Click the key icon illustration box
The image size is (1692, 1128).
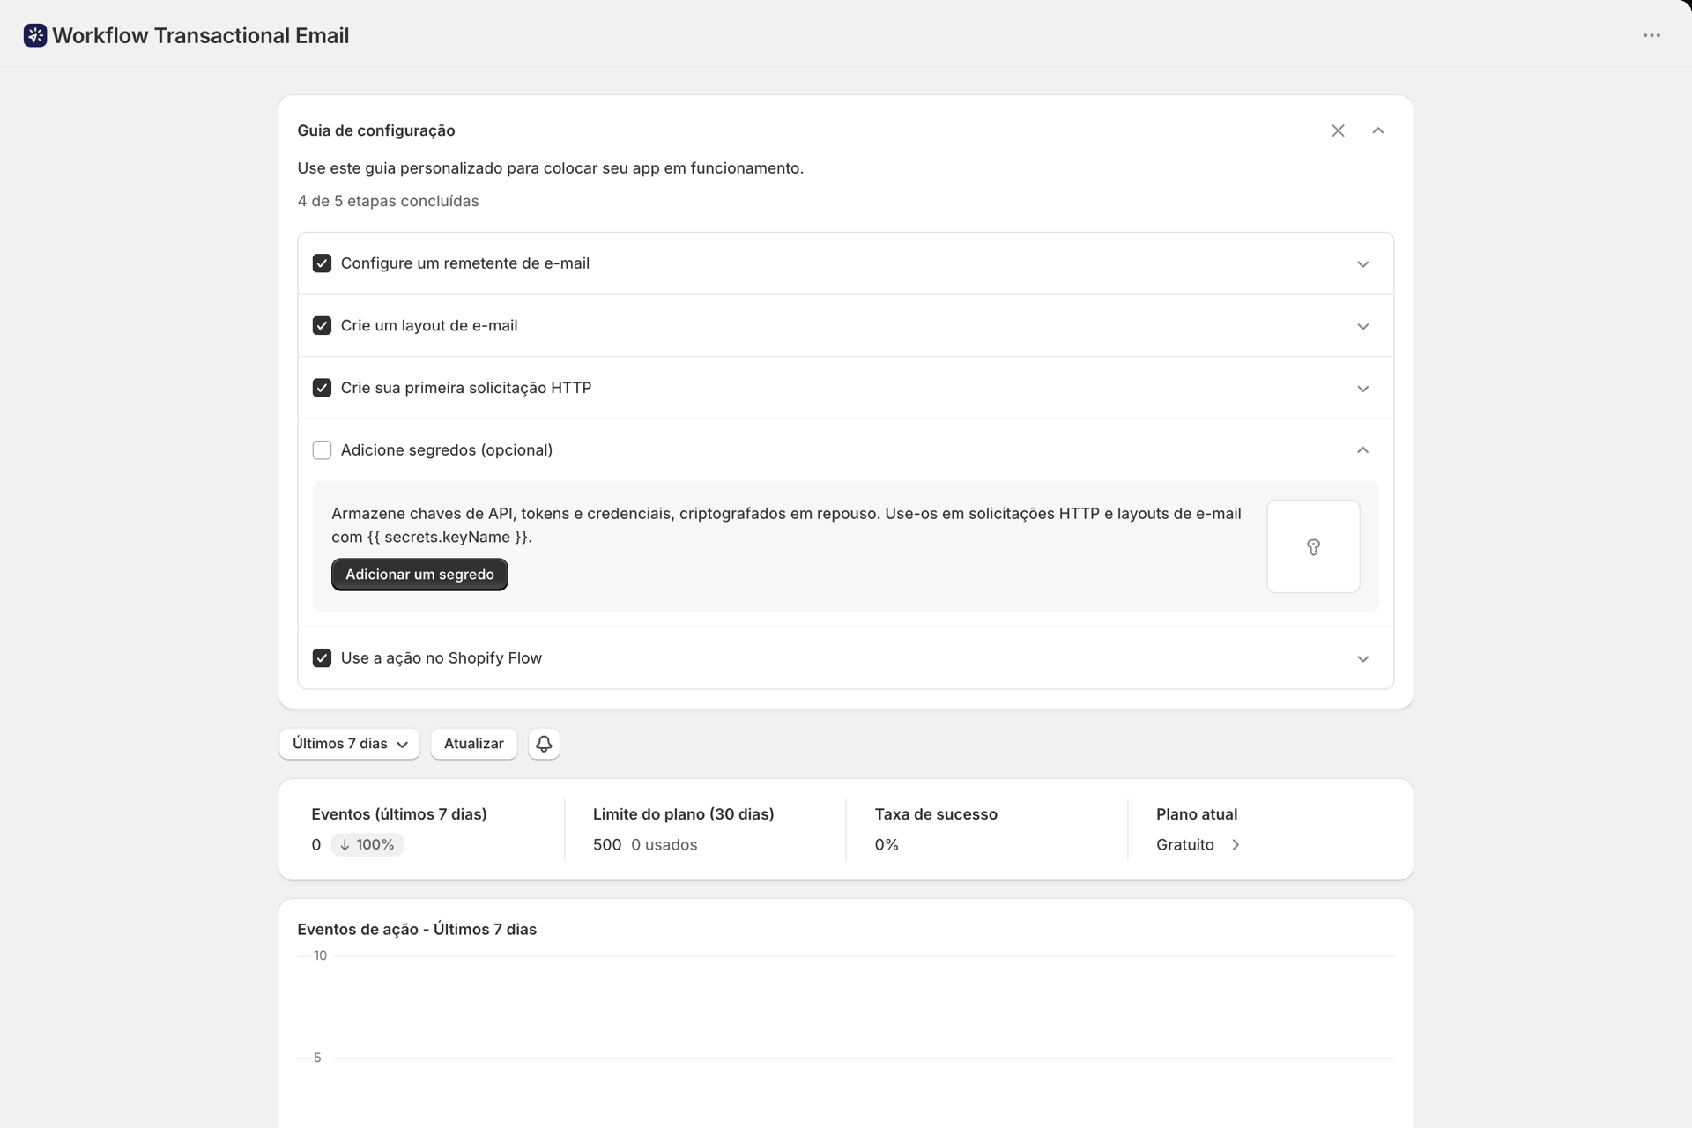pos(1313,546)
